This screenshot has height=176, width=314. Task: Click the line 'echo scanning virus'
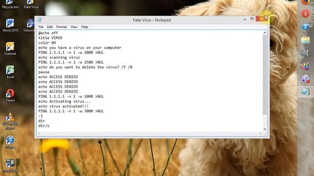click(x=59, y=57)
